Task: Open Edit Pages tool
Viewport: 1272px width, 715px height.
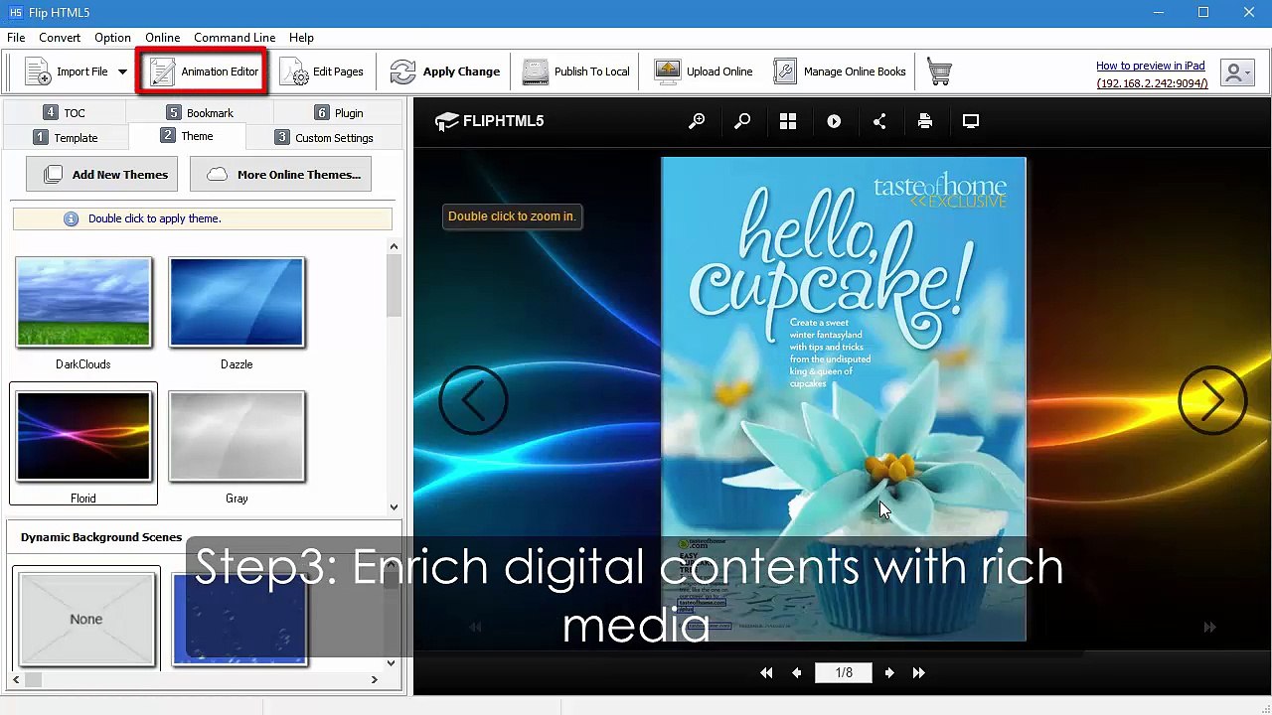Action: 321,71
